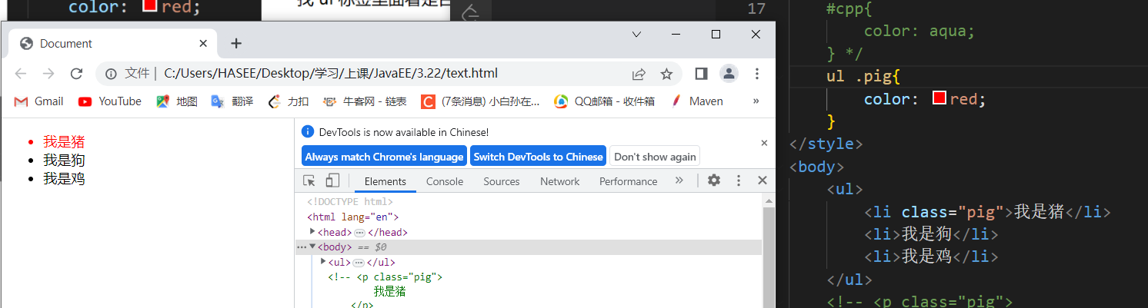The height and width of the screenshot is (308, 1148).
Task: Collapse the body element node
Action: [x=313, y=247]
